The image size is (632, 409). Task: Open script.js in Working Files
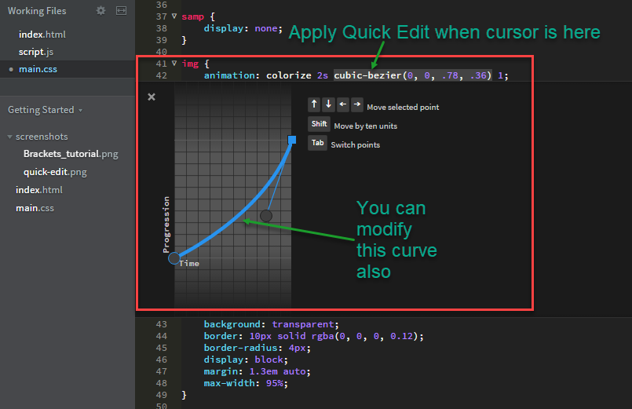[x=36, y=52]
